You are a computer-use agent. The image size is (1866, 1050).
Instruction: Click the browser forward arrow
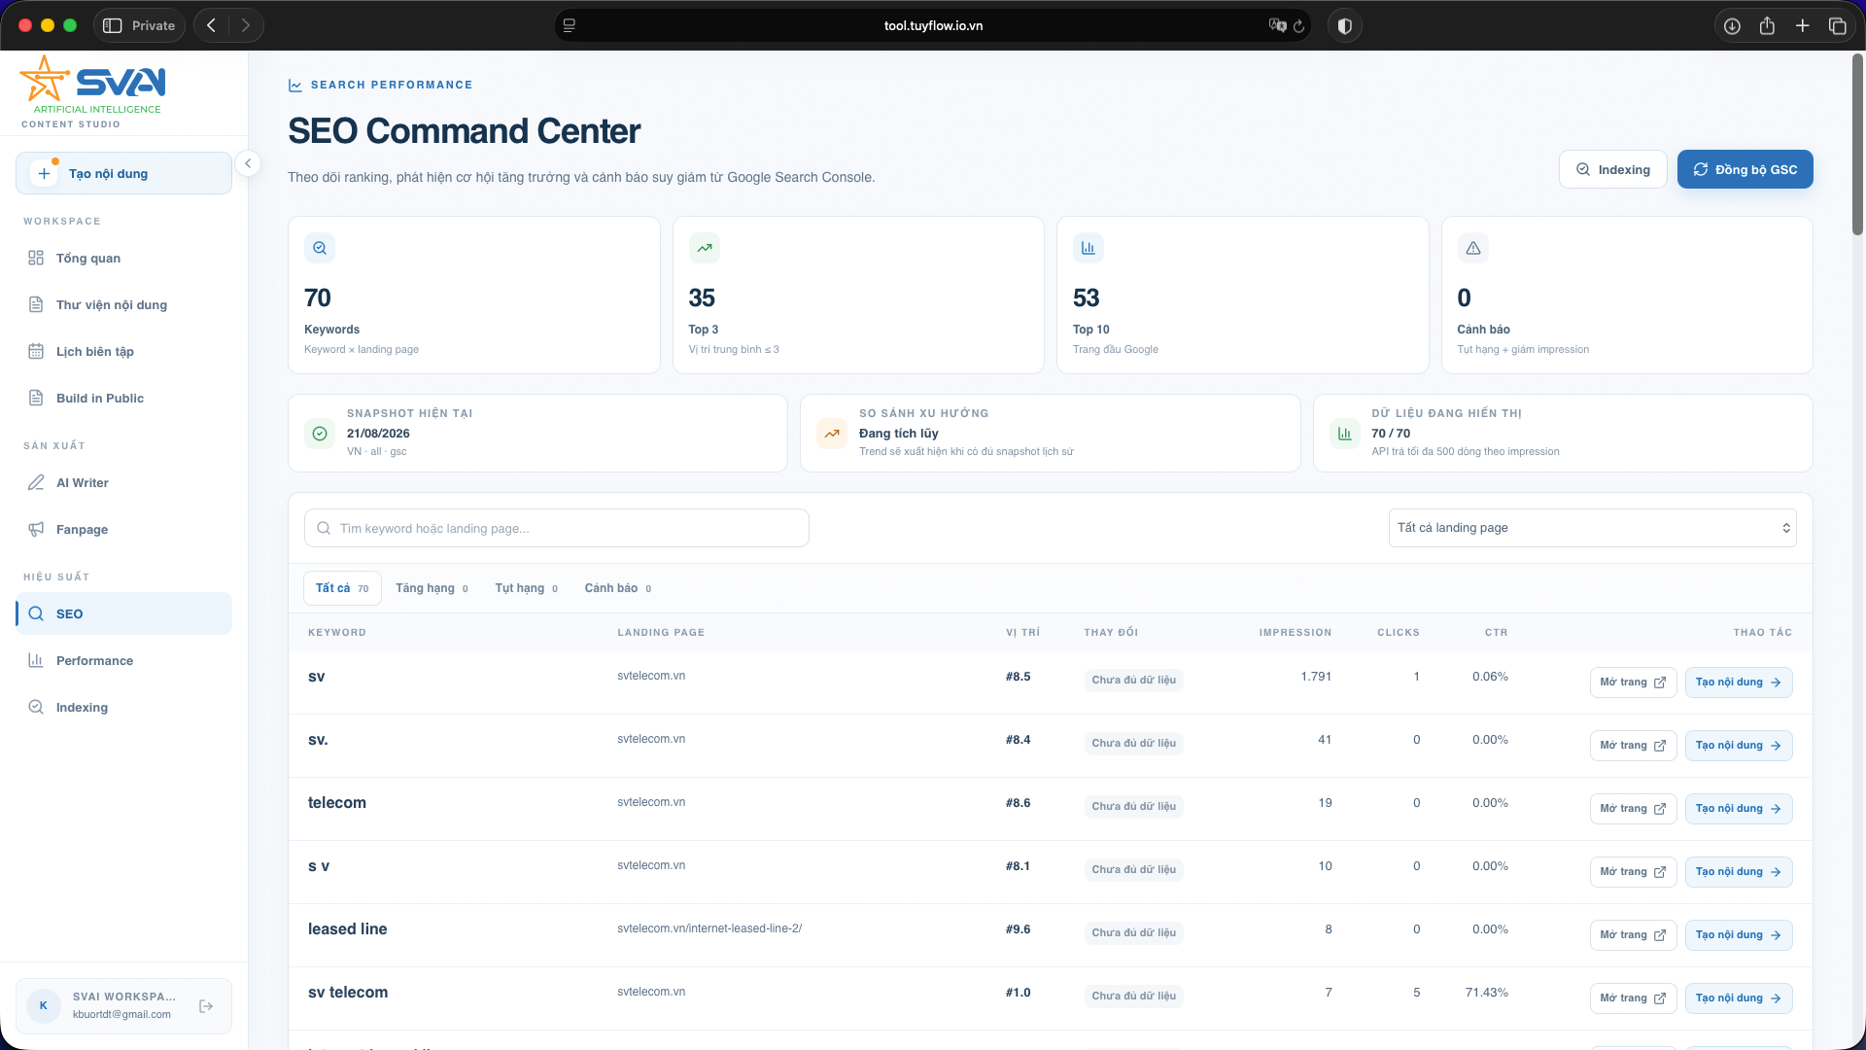click(246, 25)
